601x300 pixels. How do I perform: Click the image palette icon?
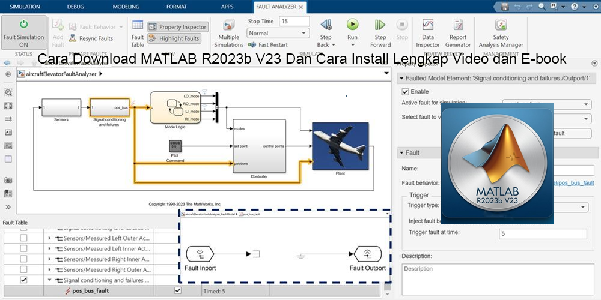tap(8, 146)
